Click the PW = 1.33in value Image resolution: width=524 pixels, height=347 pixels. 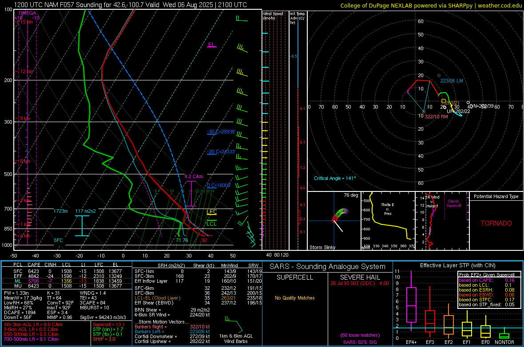pos(16,293)
